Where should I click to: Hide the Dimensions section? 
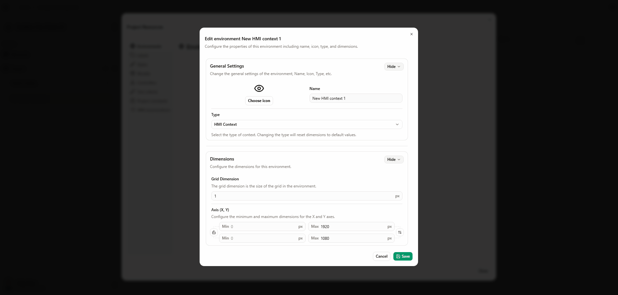point(394,160)
